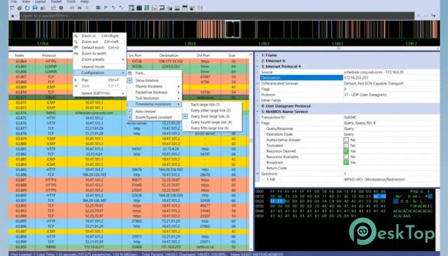Select packet row 63,900 NBNS
Image resolution: width=448 pixels, height=256 pixels.
coord(129,247)
